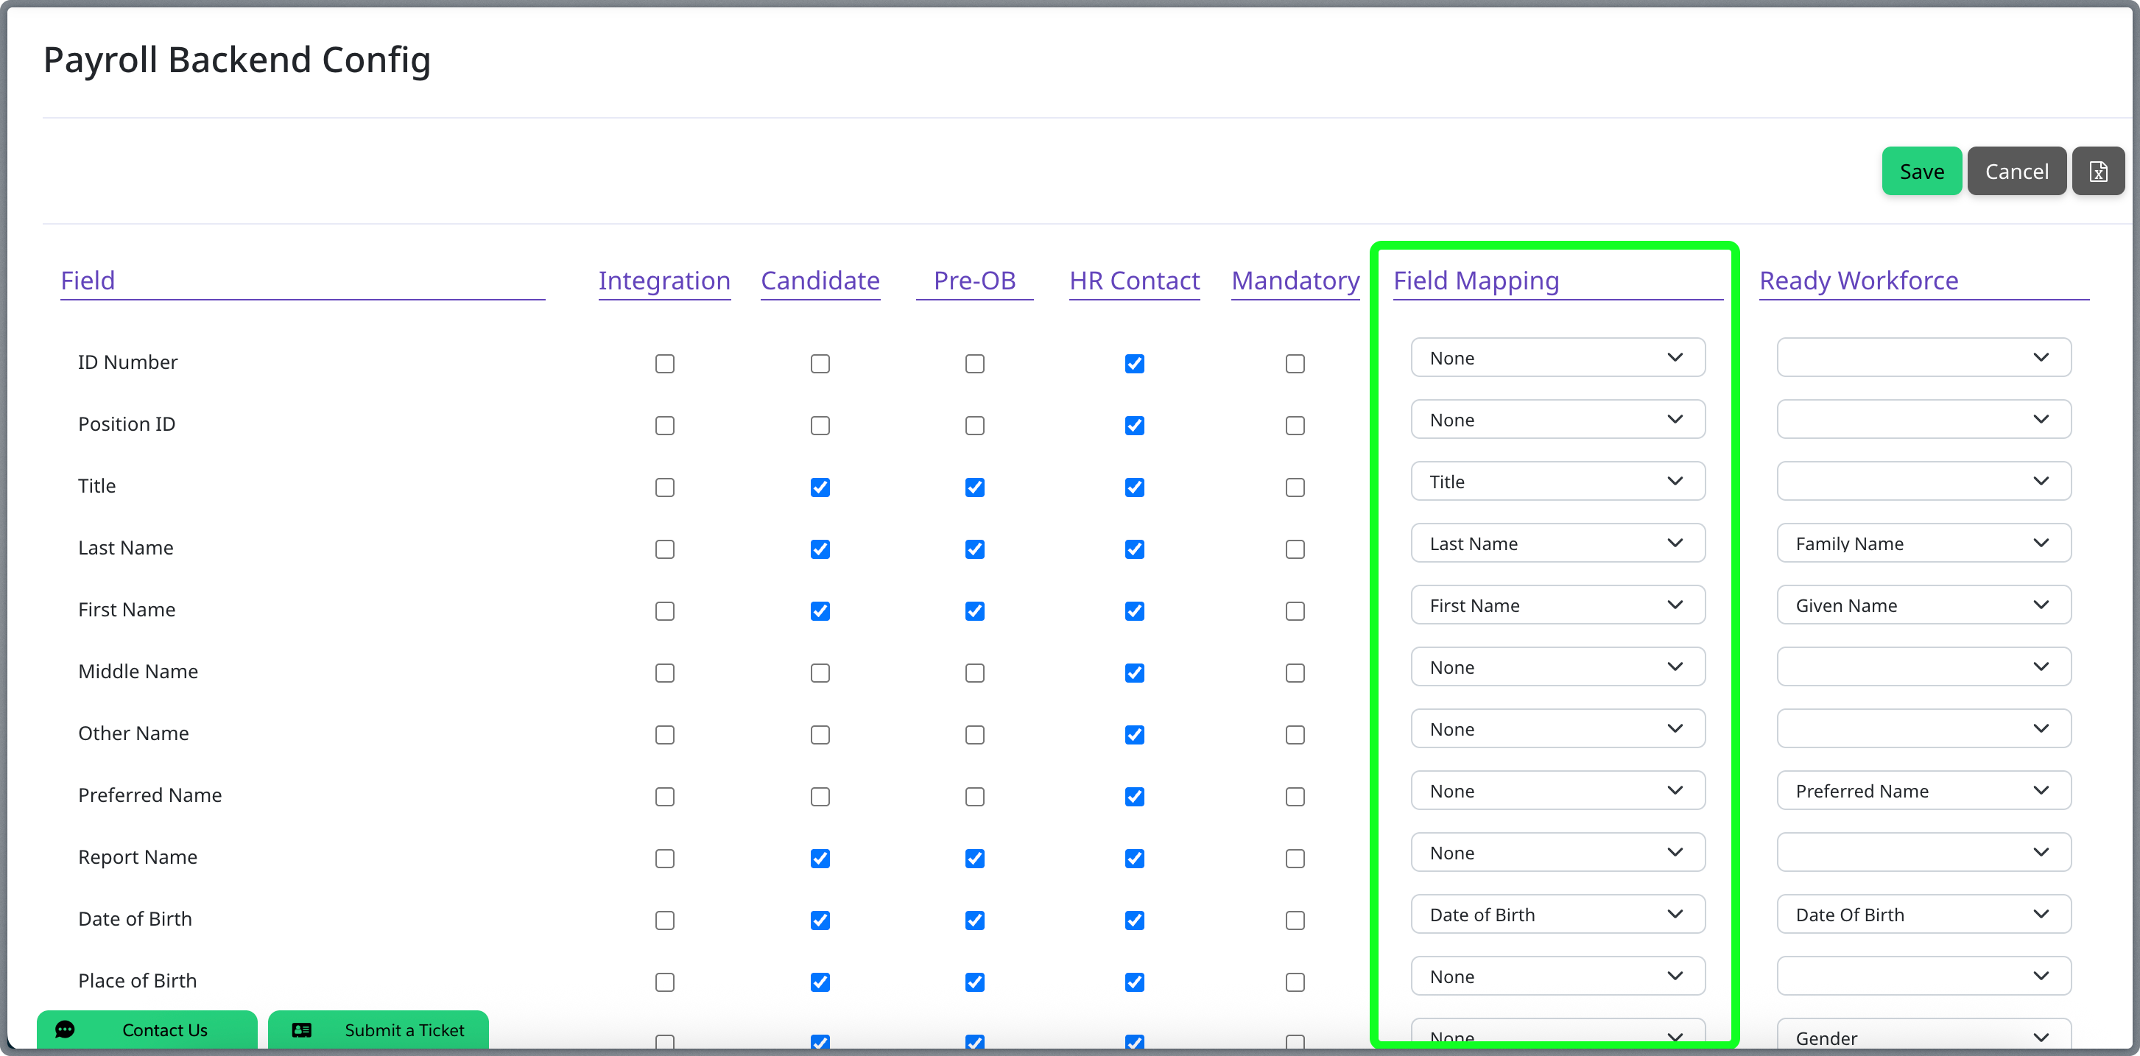Open the Contact Us chat button
Image resolution: width=2140 pixels, height=1056 pixels.
tap(147, 1029)
